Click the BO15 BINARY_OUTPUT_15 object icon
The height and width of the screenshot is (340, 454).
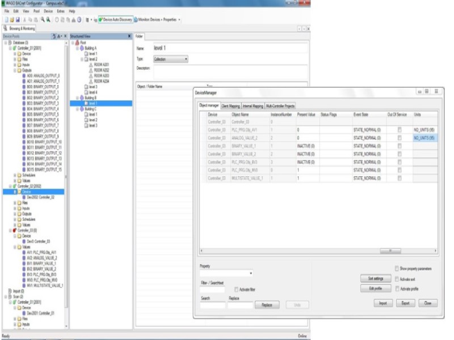click(24, 169)
